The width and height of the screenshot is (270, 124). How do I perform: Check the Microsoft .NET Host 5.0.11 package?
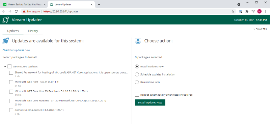pos(11,82)
